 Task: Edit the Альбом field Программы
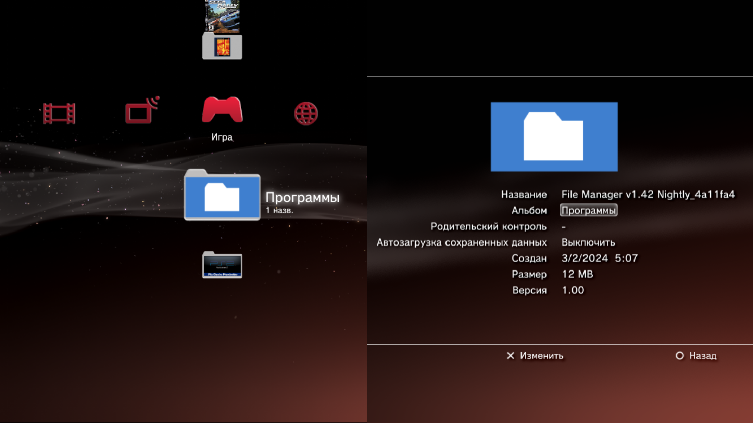point(588,210)
